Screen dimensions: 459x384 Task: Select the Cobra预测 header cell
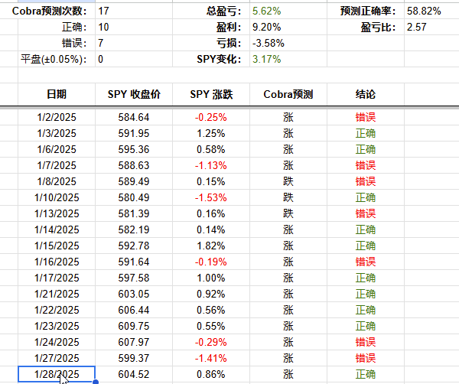point(288,94)
